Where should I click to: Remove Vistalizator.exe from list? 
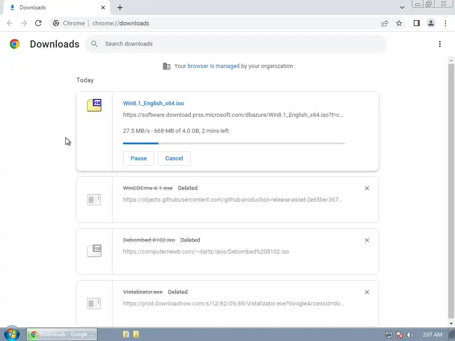pos(367,292)
